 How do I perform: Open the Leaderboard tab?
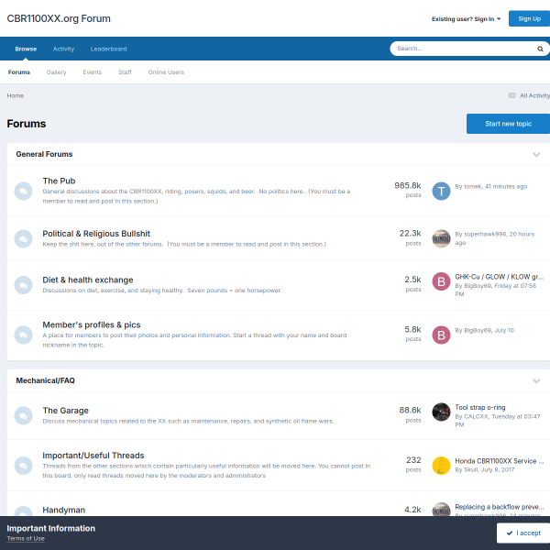coord(108,49)
